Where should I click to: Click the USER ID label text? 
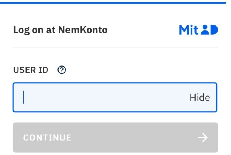point(31,70)
